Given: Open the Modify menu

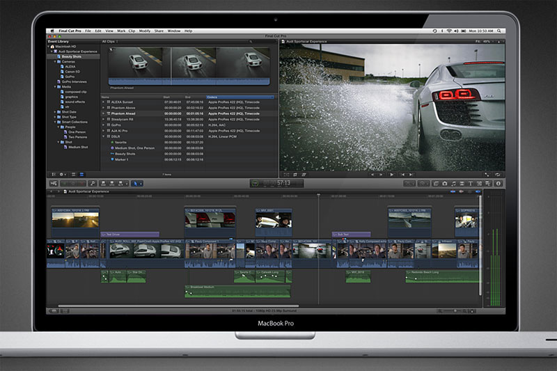Looking at the screenshot, I should (145, 31).
